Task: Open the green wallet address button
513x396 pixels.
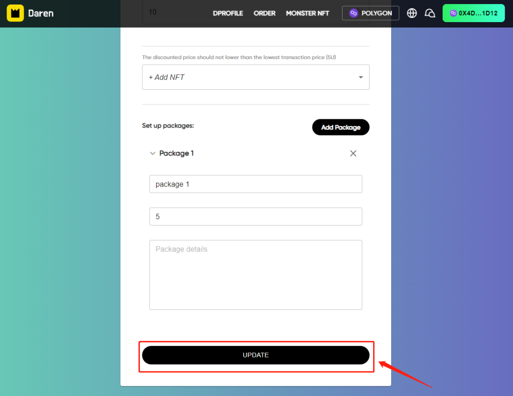Action: (x=473, y=13)
